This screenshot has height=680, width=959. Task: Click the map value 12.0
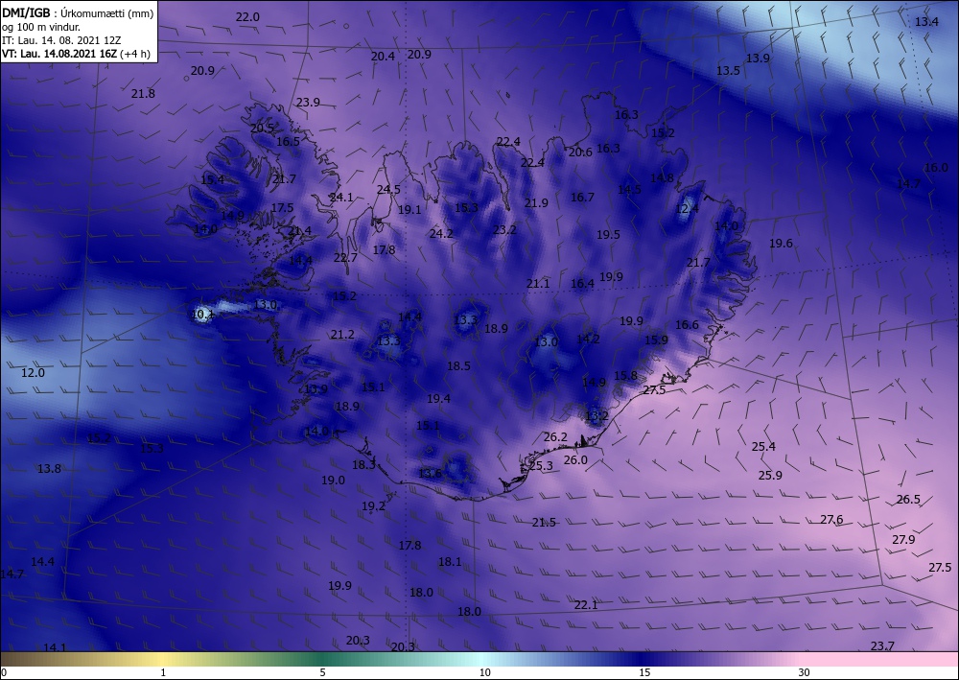click(x=33, y=373)
